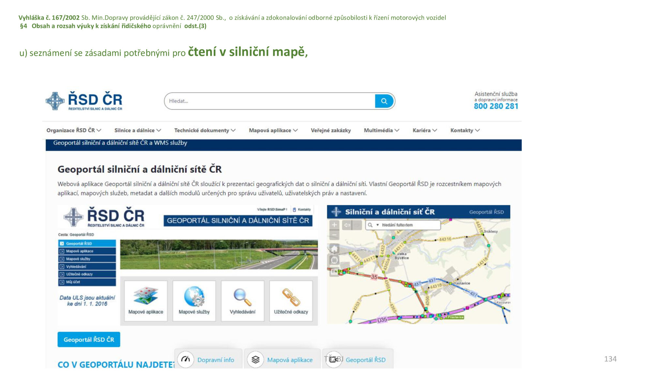Viewport: 668px width, 376px height.
Task: Click map home extent icon
Action: point(334,249)
